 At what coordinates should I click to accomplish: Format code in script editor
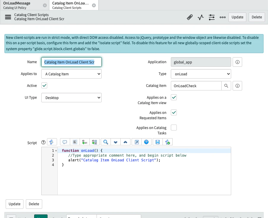tap(75, 142)
